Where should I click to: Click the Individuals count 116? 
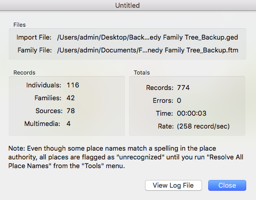click(73, 85)
